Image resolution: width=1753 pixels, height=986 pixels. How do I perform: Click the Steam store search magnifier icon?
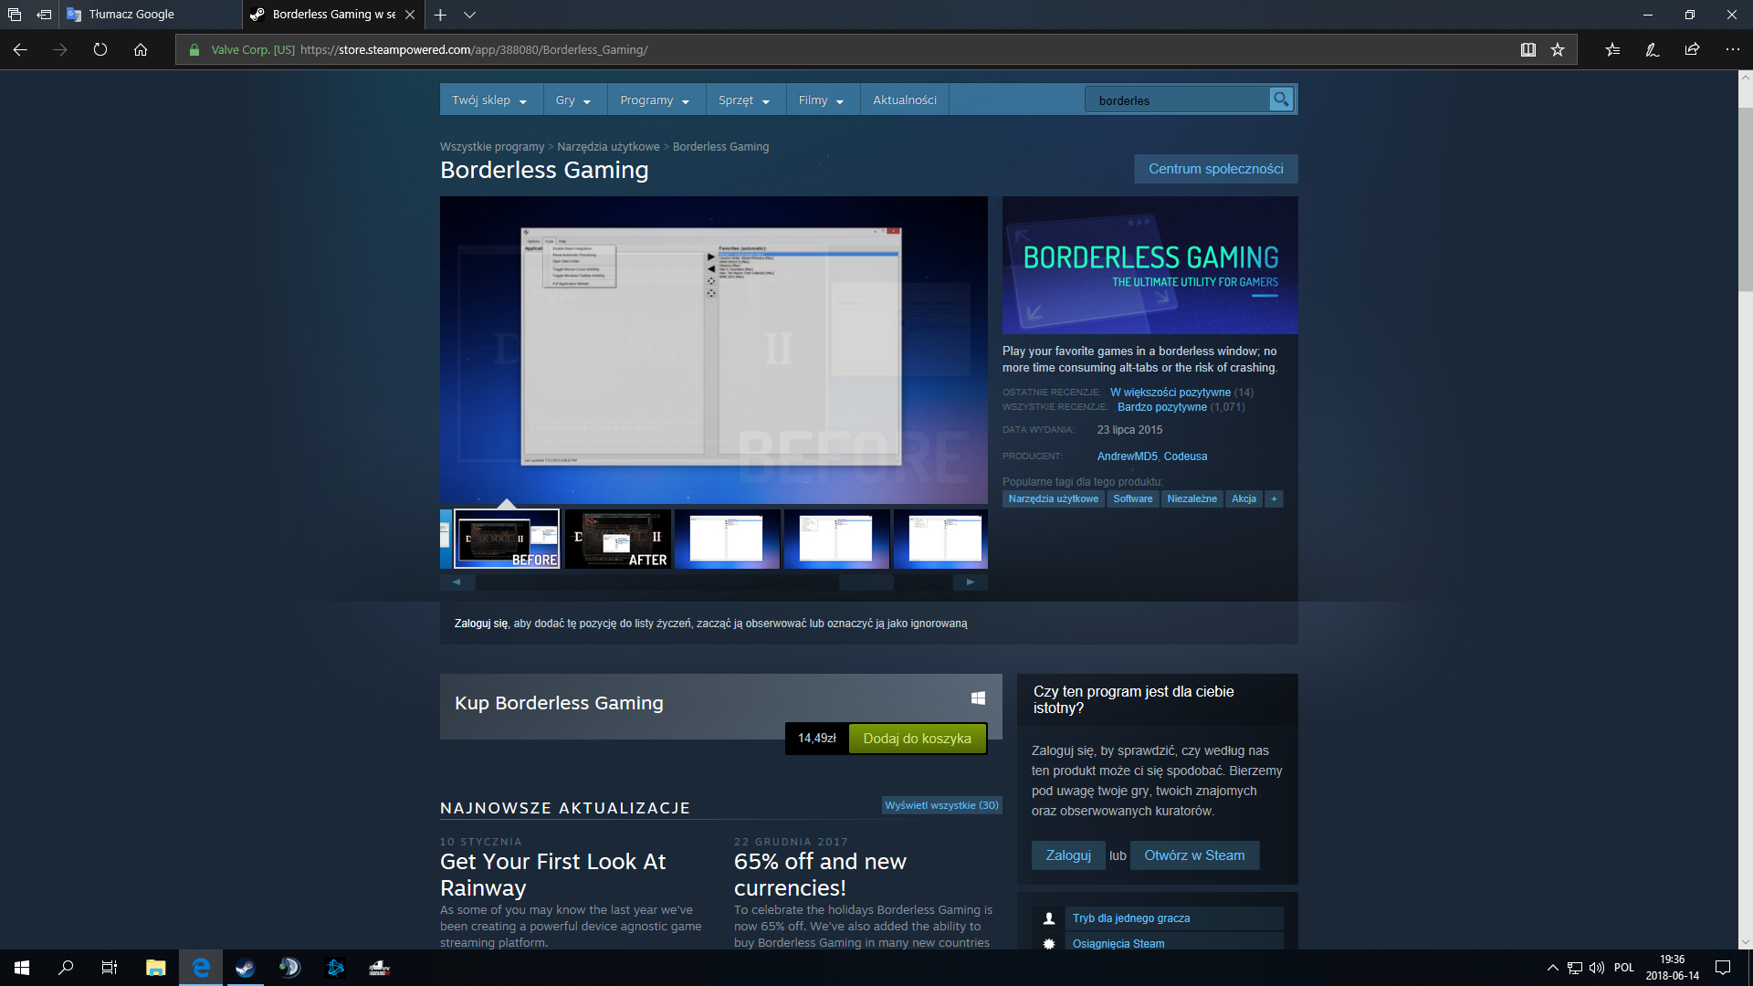point(1281,100)
